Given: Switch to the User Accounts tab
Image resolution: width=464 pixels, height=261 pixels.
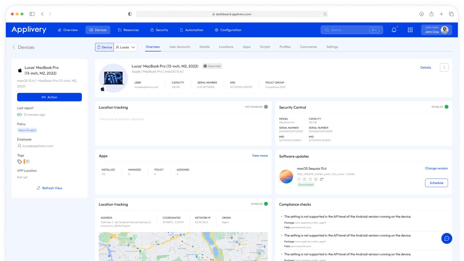Looking at the screenshot, I should (x=179, y=47).
